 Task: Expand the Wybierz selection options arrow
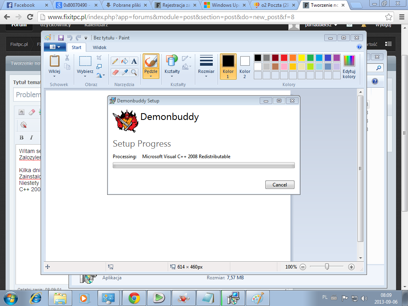pos(85,76)
